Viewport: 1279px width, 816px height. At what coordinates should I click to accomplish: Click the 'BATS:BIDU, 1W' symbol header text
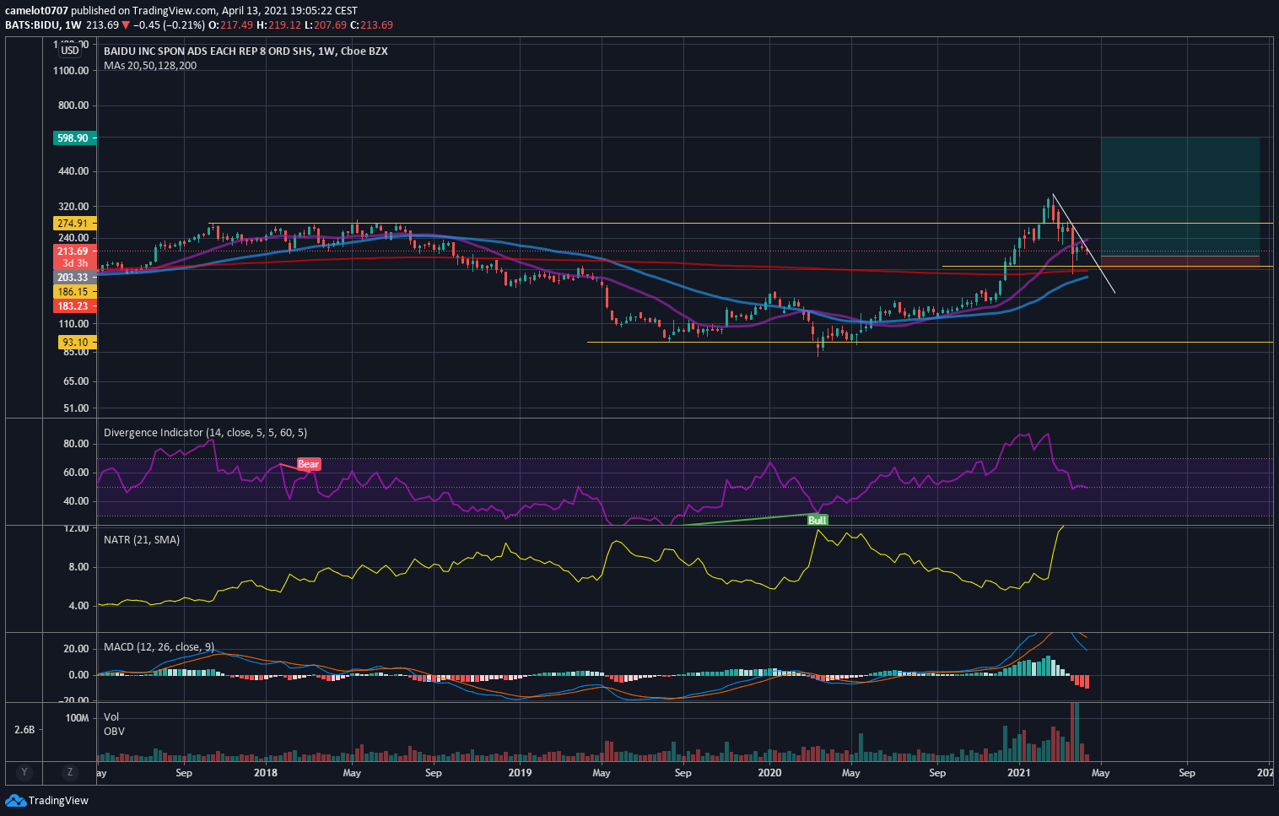pyautogui.click(x=44, y=25)
